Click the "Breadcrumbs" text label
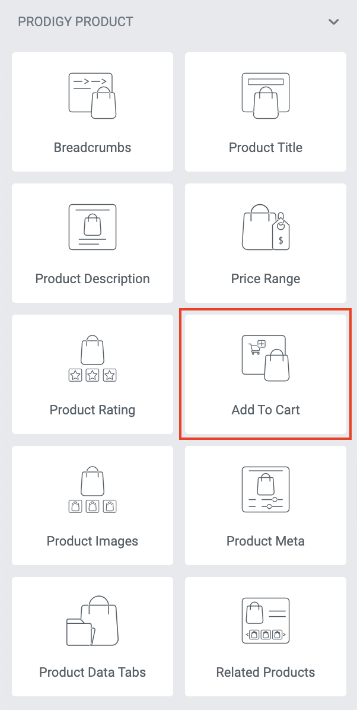 pos(93,147)
